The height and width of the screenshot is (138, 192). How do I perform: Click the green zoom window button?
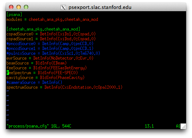click(26, 7)
